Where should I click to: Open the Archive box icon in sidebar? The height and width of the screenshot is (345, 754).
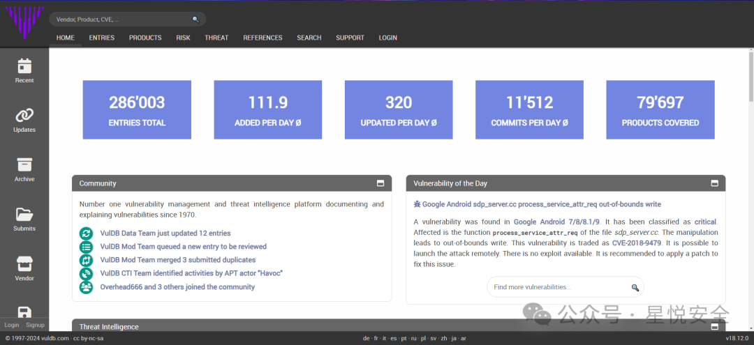pyautogui.click(x=24, y=164)
